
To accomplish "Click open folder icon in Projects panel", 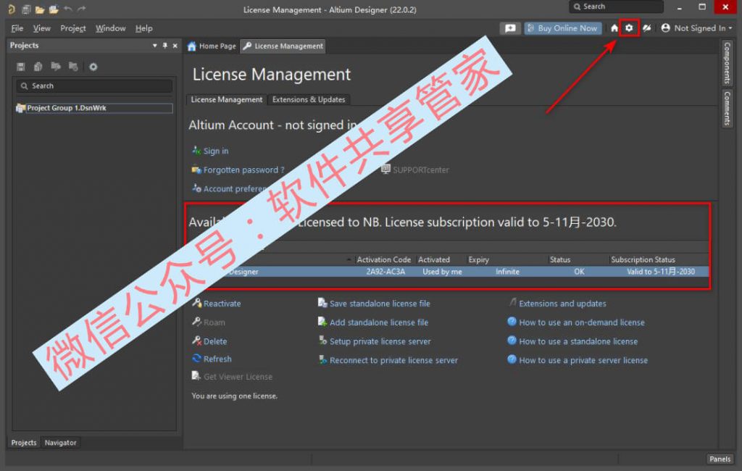I will pyautogui.click(x=56, y=66).
